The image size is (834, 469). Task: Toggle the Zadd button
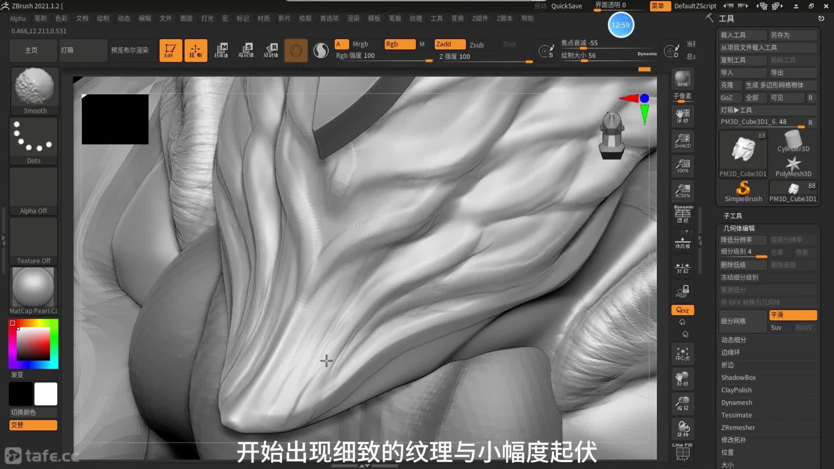(x=450, y=44)
